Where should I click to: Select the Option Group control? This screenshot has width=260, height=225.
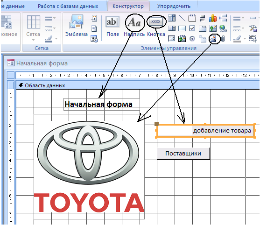click(192, 18)
